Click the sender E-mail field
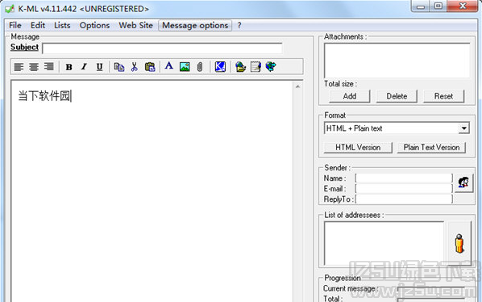 coord(404,188)
